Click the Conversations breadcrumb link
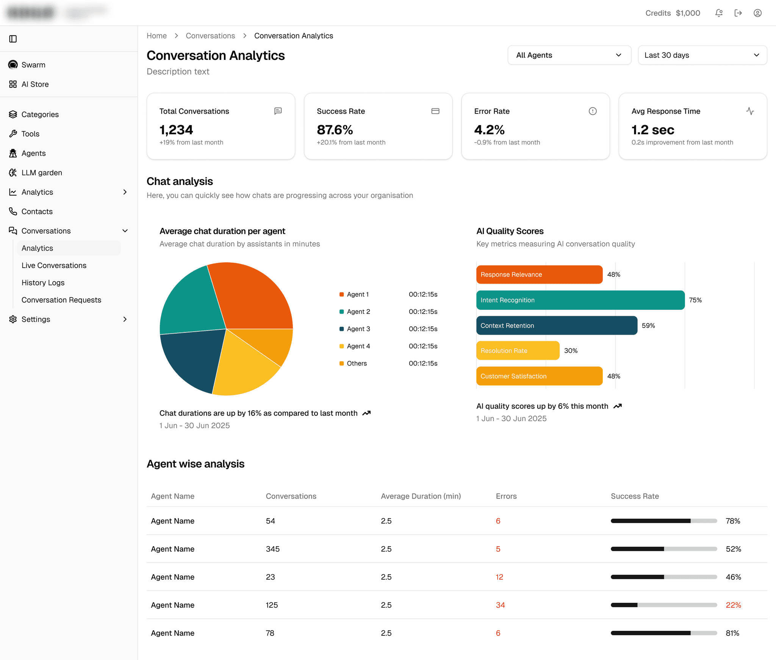This screenshot has height=660, width=776. [210, 36]
